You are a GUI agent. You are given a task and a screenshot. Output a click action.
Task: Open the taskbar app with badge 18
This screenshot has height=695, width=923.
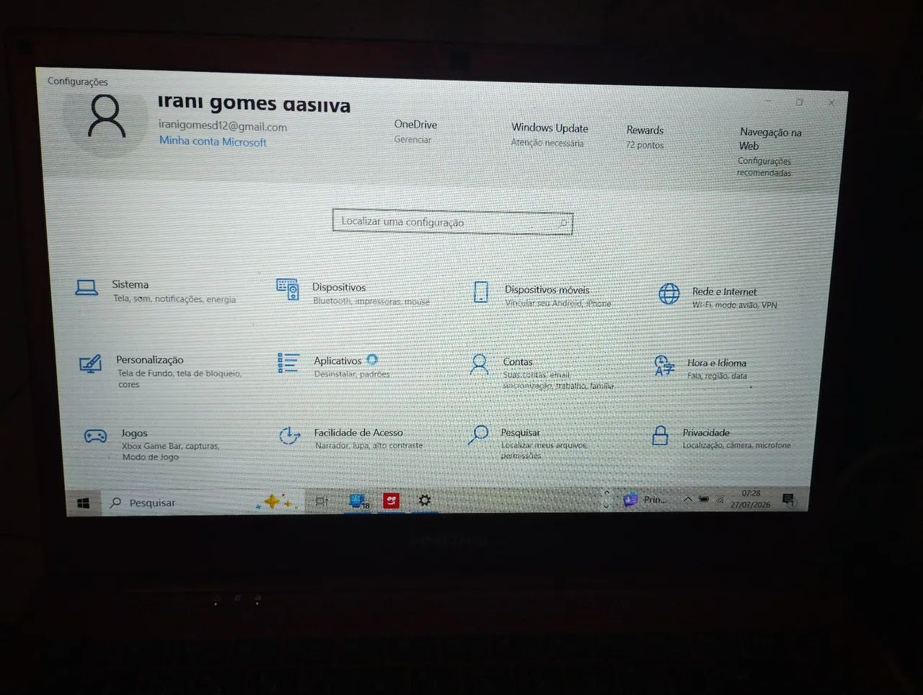[x=358, y=500]
